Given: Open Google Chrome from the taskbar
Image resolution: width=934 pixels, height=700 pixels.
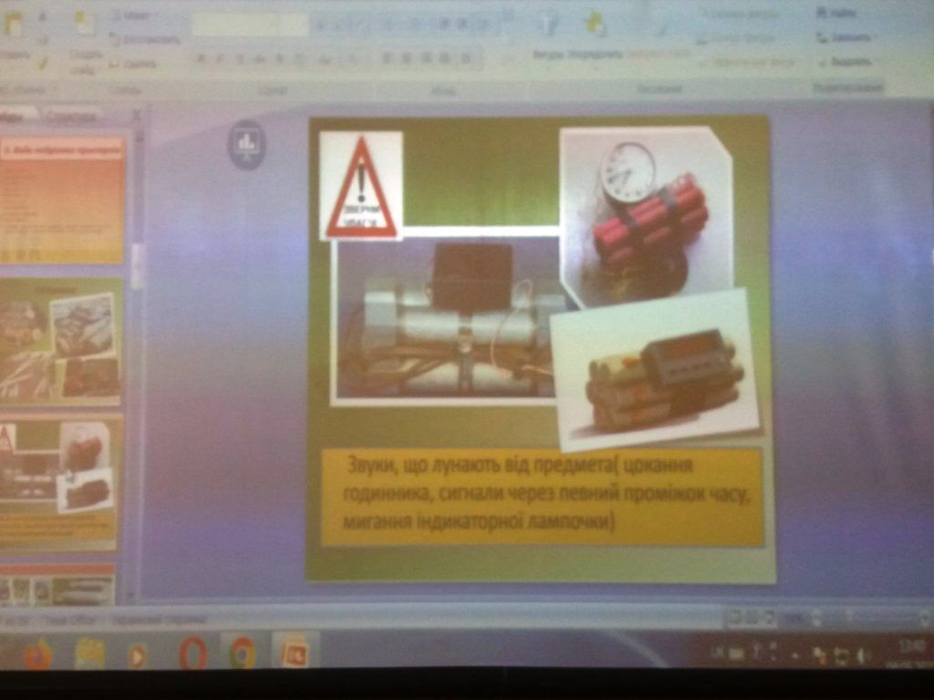Looking at the screenshot, I should point(242,653).
